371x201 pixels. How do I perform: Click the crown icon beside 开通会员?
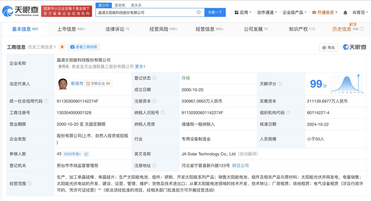coord(314,12)
